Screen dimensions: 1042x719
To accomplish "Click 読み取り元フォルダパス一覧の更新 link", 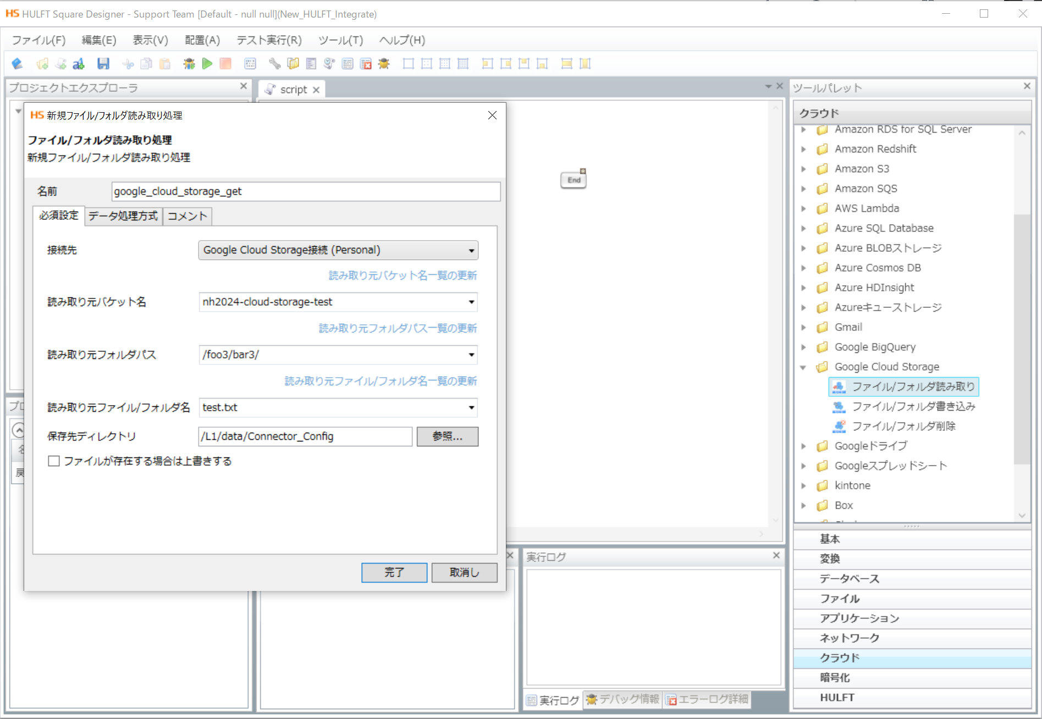I will pos(398,328).
